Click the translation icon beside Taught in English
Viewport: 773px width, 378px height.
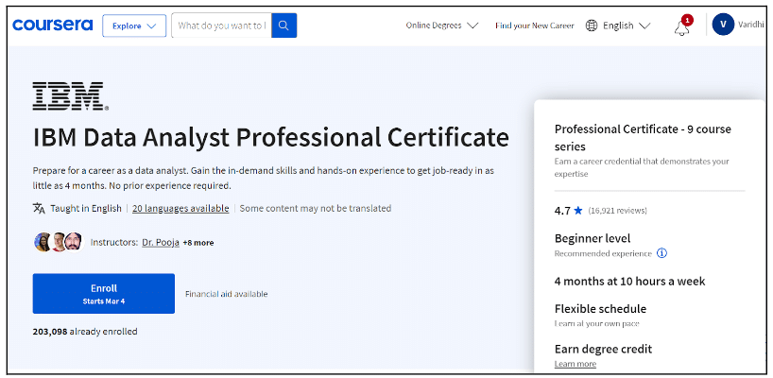(x=39, y=209)
